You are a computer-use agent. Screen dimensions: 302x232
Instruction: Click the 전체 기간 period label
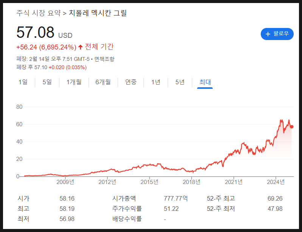pos(99,47)
